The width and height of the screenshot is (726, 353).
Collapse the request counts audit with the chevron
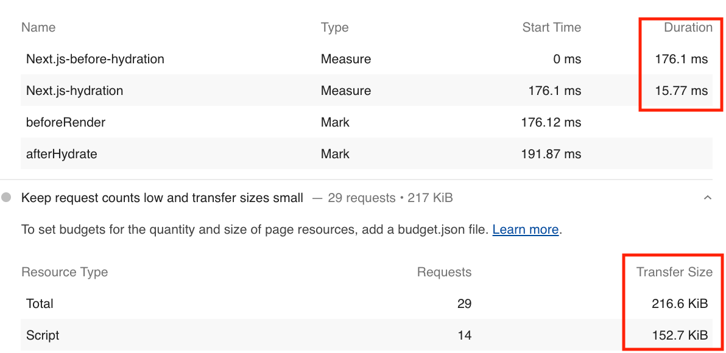click(x=707, y=198)
